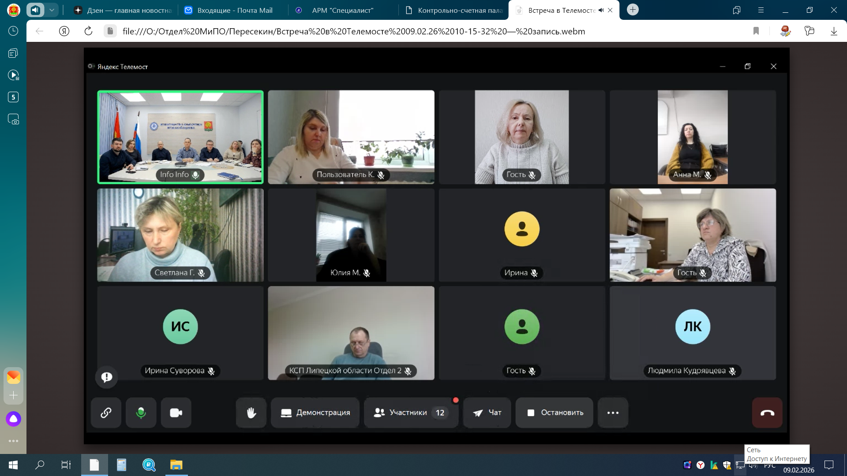Stop recording with Остановить button
This screenshot has height=476, width=847.
click(555, 413)
